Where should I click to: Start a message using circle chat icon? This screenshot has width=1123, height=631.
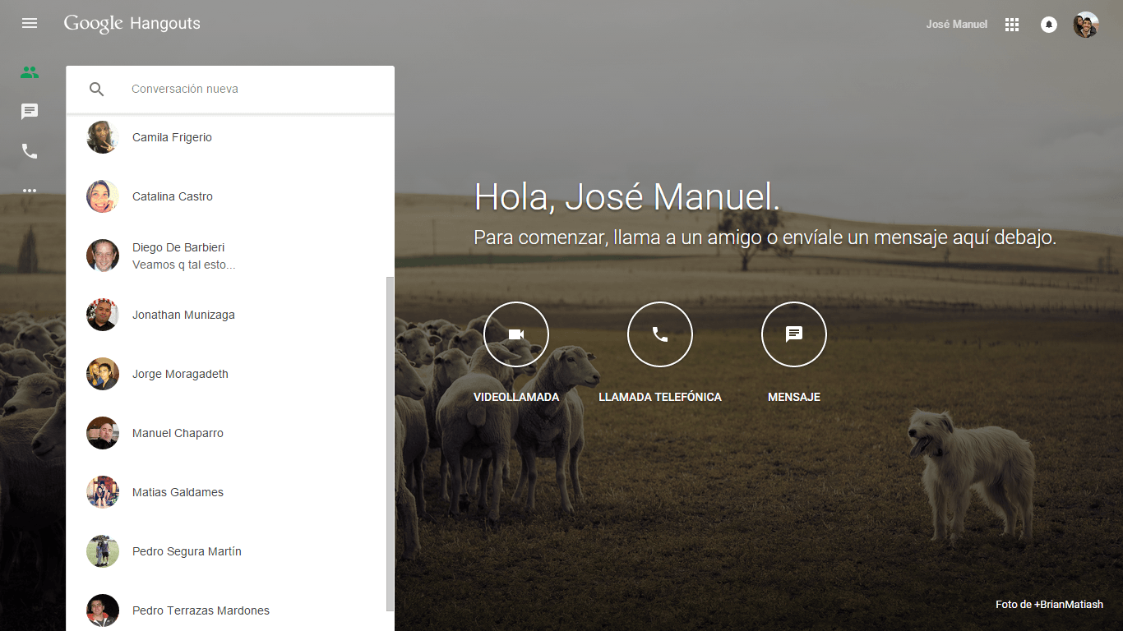[x=794, y=334]
